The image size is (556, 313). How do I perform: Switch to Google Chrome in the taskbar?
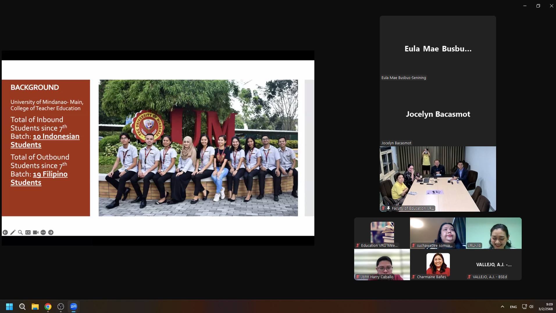coord(48,307)
